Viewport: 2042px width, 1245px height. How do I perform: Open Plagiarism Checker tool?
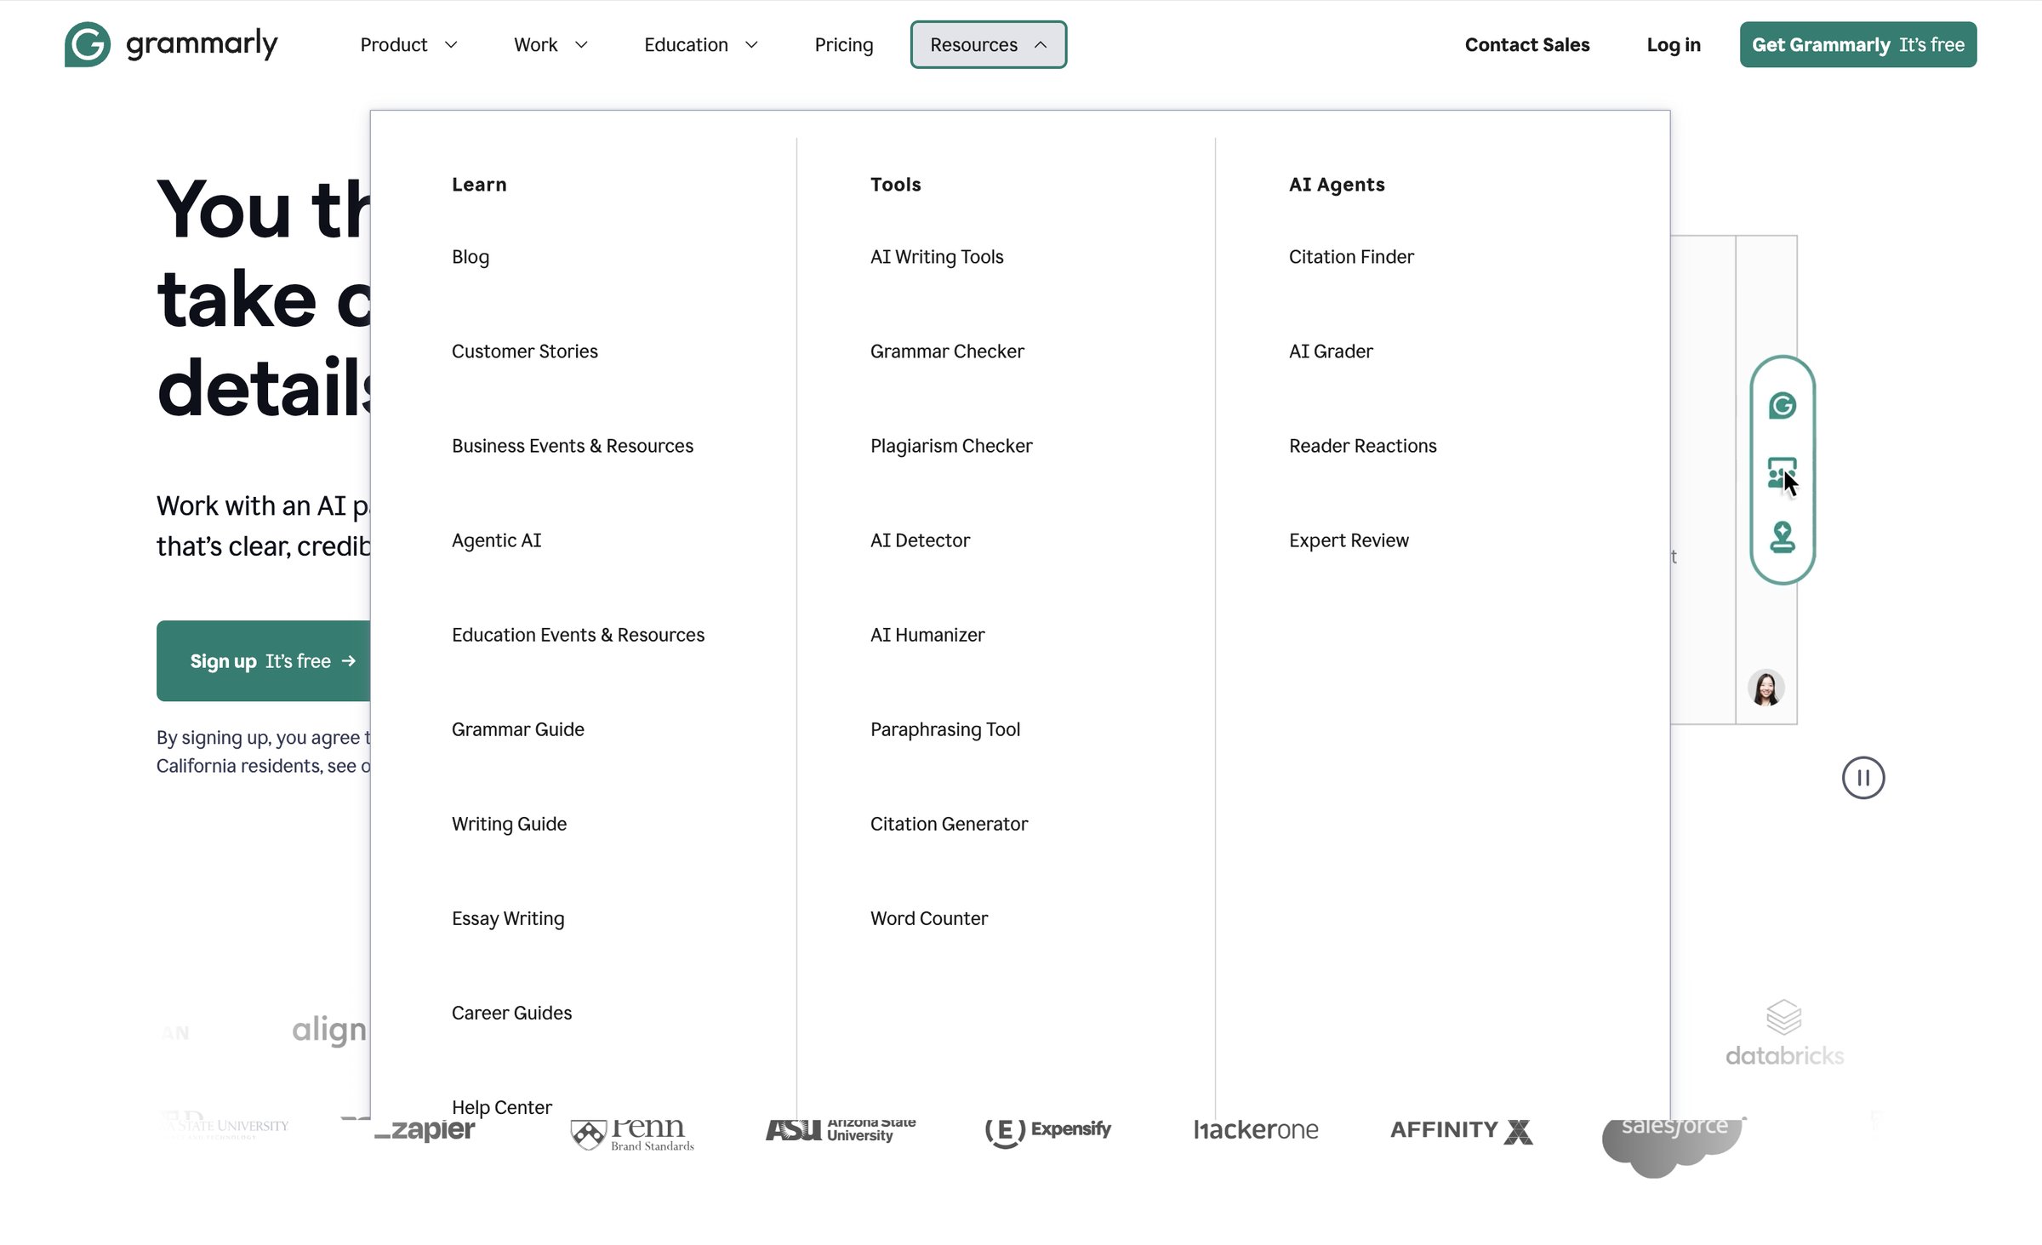[951, 446]
